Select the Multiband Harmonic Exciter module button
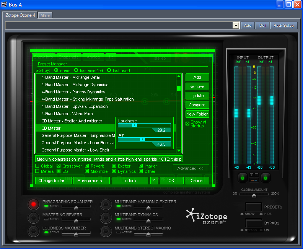The image size is (303, 249). coord(106,204)
